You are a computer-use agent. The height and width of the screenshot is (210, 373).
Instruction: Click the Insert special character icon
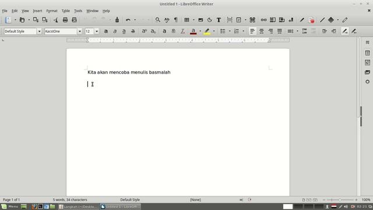252,20
